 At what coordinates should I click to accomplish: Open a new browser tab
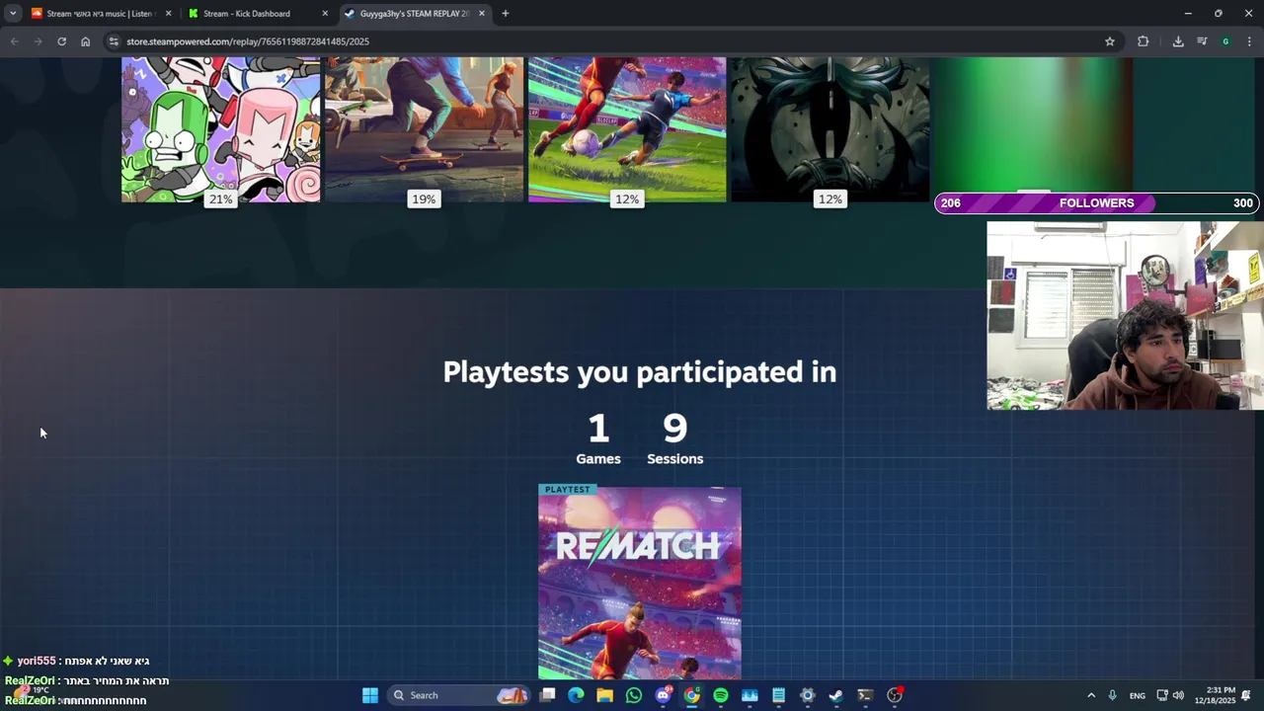(x=505, y=14)
